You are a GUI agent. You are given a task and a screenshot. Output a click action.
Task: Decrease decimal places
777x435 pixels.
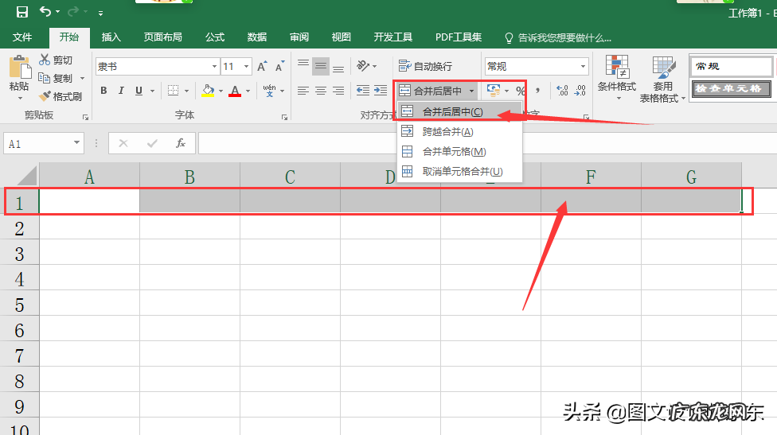click(580, 91)
